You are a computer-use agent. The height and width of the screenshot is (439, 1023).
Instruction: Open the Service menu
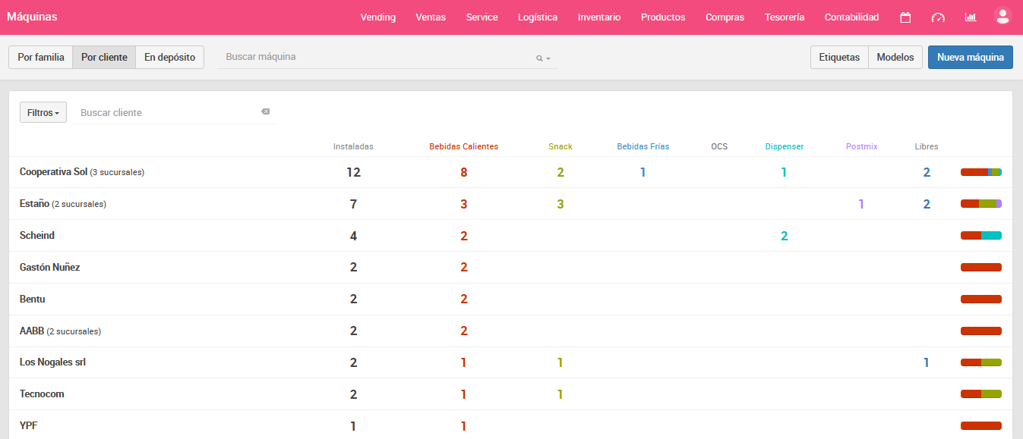[482, 17]
